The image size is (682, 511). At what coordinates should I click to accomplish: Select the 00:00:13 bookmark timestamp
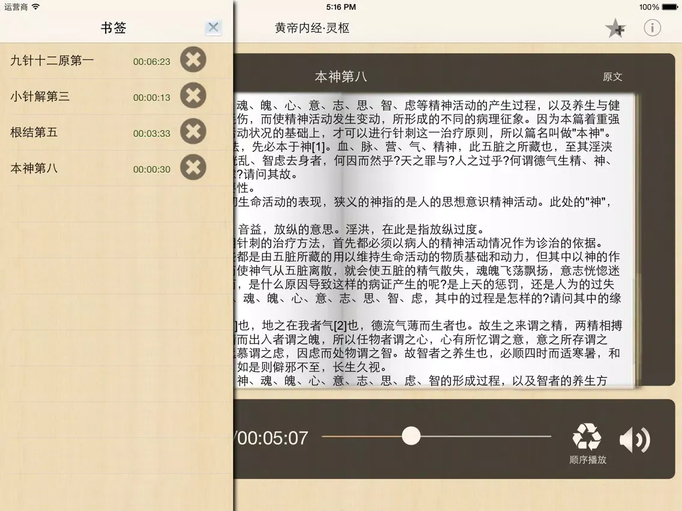click(x=151, y=98)
